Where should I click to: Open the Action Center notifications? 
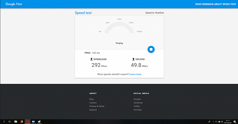coord(235,122)
